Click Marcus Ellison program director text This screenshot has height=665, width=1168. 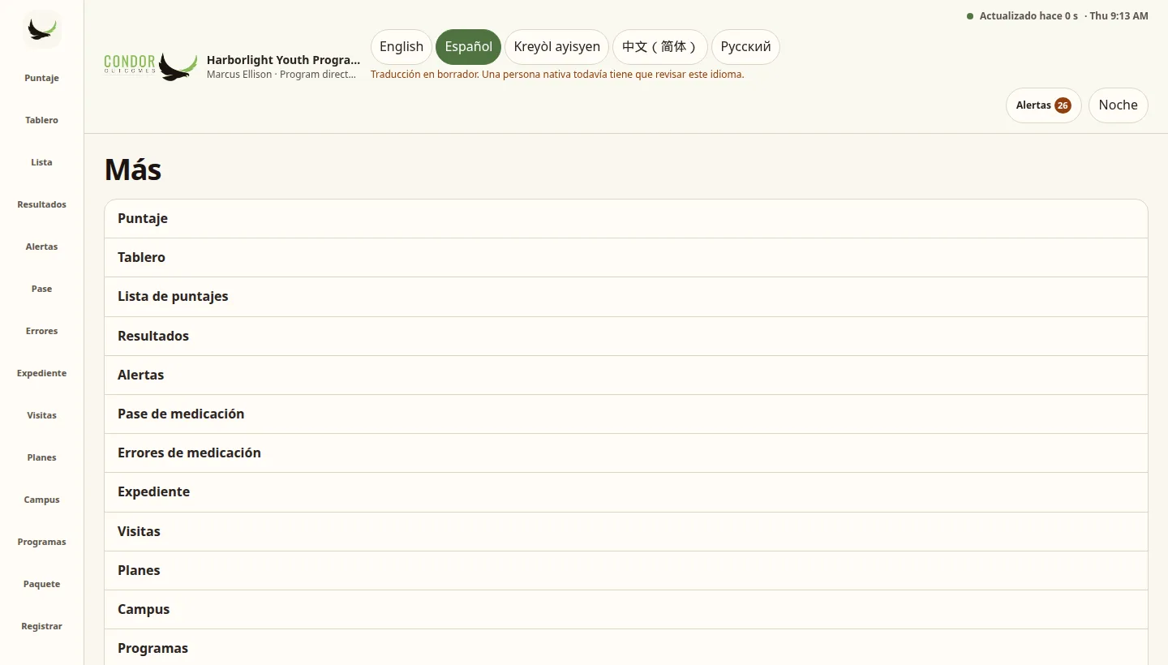(281, 75)
